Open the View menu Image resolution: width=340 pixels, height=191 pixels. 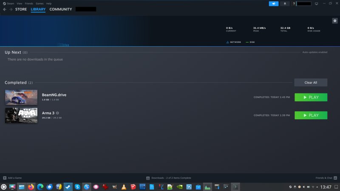click(19, 3)
